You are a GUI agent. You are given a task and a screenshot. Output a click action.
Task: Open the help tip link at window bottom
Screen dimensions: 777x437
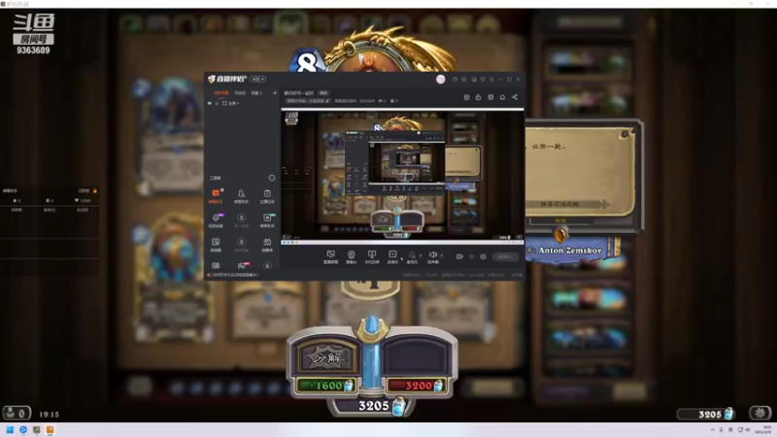[x=233, y=275]
